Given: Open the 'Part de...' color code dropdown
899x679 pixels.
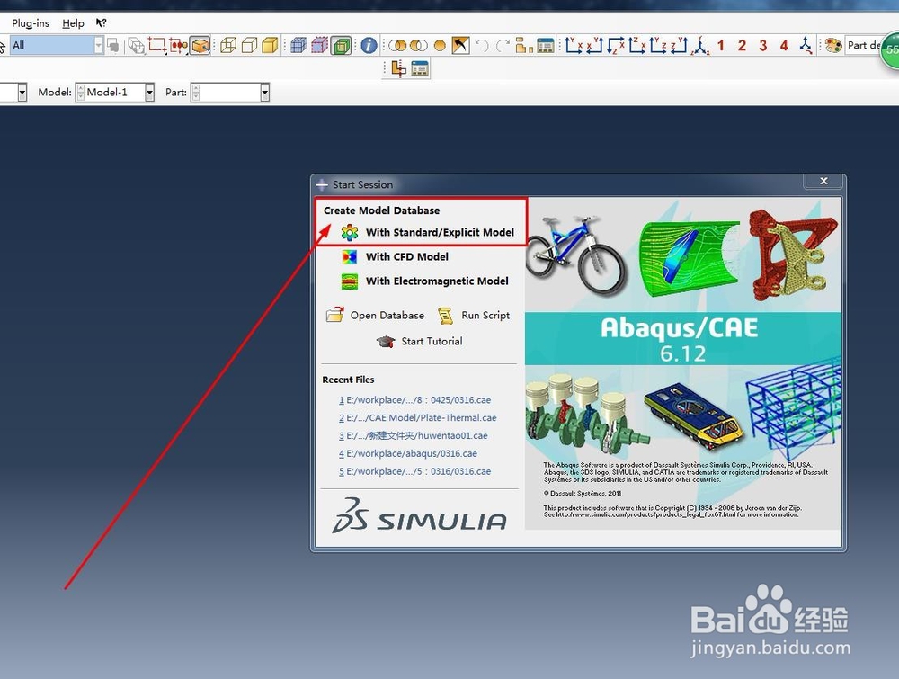Looking at the screenshot, I should tap(864, 45).
